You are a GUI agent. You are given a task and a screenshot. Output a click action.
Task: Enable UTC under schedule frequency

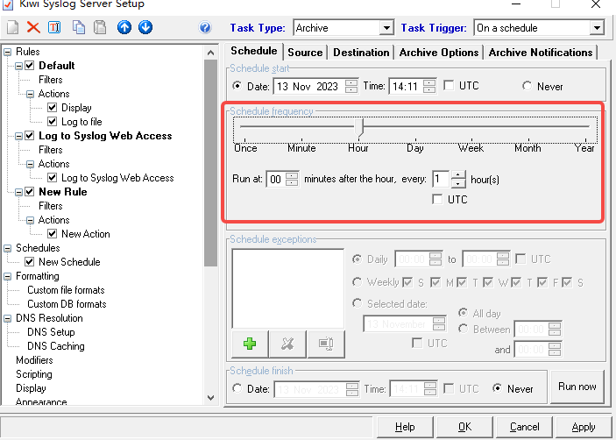pyautogui.click(x=437, y=200)
